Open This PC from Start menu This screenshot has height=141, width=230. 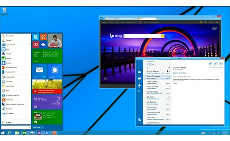pos(8,54)
